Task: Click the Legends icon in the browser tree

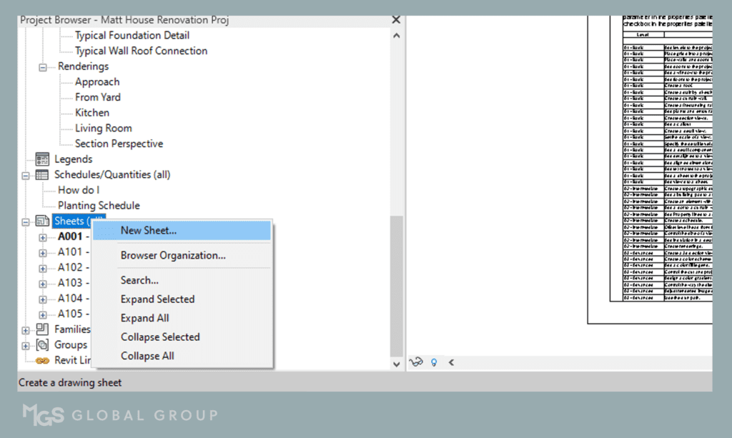Action: coord(42,159)
